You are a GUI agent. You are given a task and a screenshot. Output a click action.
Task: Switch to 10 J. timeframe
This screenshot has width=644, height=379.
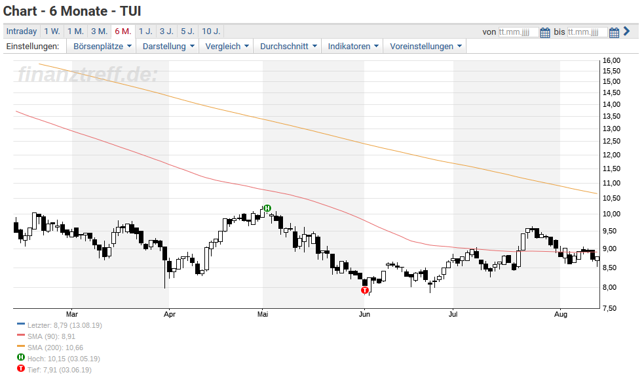[211, 31]
